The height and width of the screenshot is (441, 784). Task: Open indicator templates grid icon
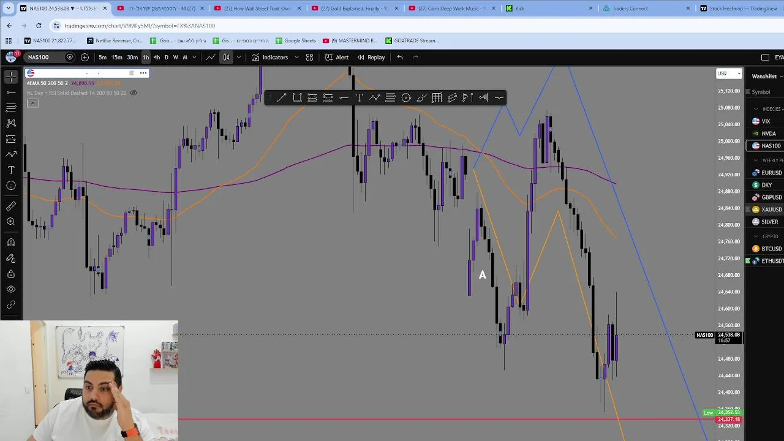click(x=309, y=57)
